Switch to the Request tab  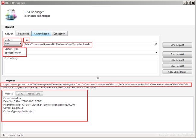(x=9, y=34)
